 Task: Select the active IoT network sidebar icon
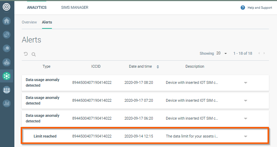click(7, 76)
